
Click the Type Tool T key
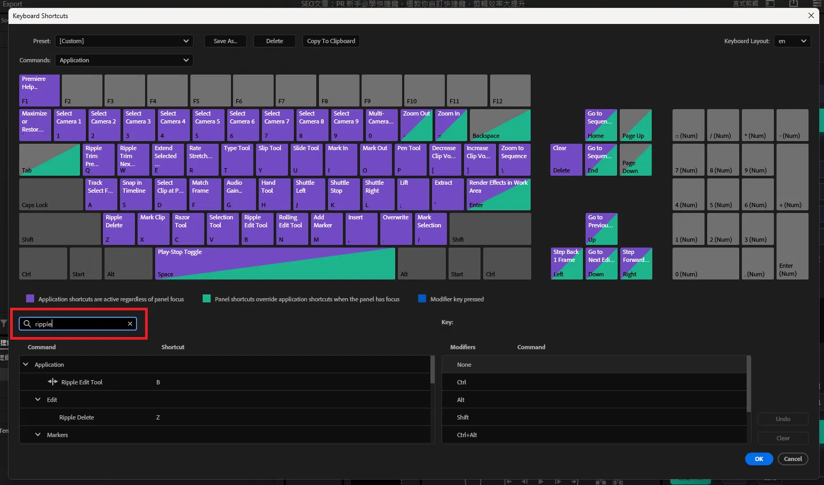click(237, 160)
